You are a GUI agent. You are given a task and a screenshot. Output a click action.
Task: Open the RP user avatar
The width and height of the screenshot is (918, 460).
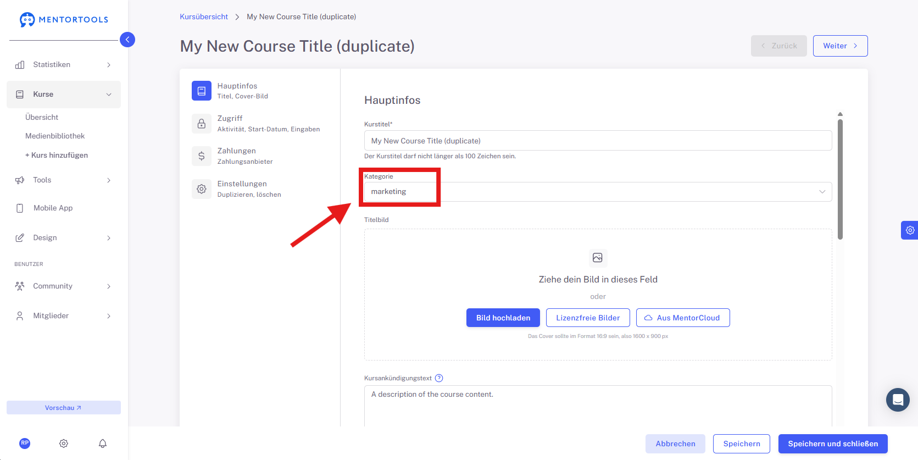coord(25,443)
